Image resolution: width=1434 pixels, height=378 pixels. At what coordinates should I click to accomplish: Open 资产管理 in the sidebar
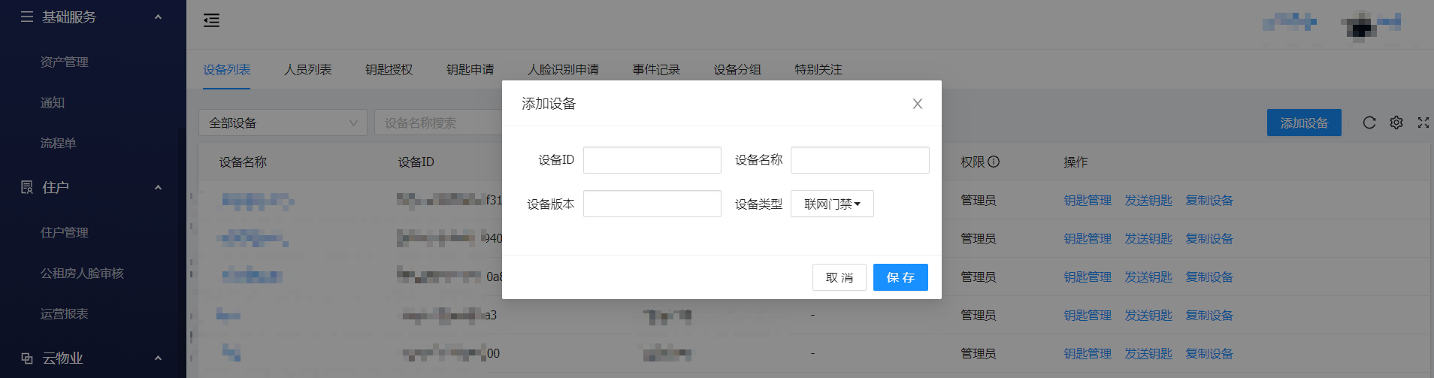pyautogui.click(x=65, y=62)
